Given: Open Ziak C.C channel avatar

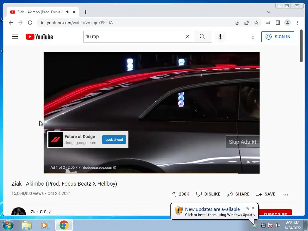Looking at the screenshot, I should click(x=18, y=211).
